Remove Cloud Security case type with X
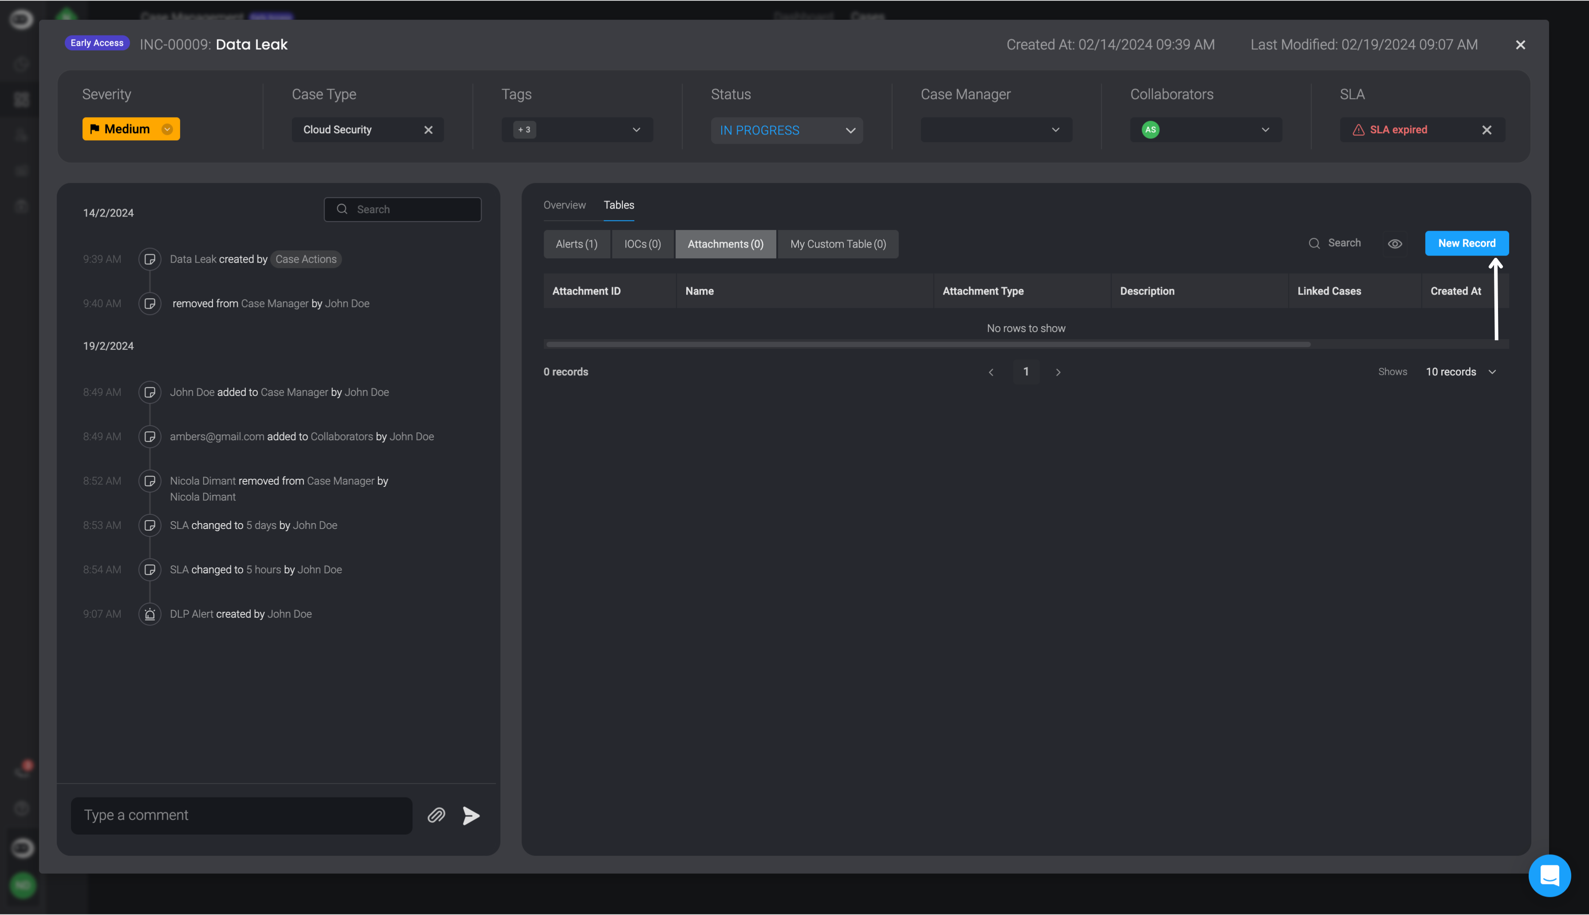 pyautogui.click(x=428, y=130)
